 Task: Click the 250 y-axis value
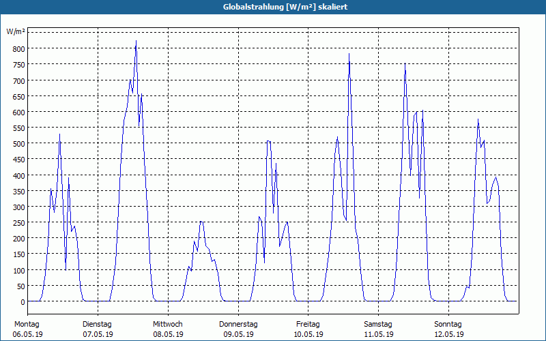(19, 224)
